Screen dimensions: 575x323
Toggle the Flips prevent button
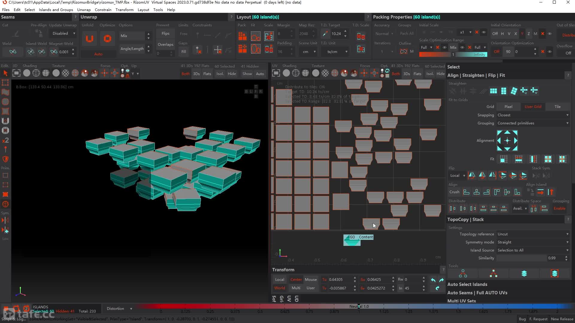165,33
